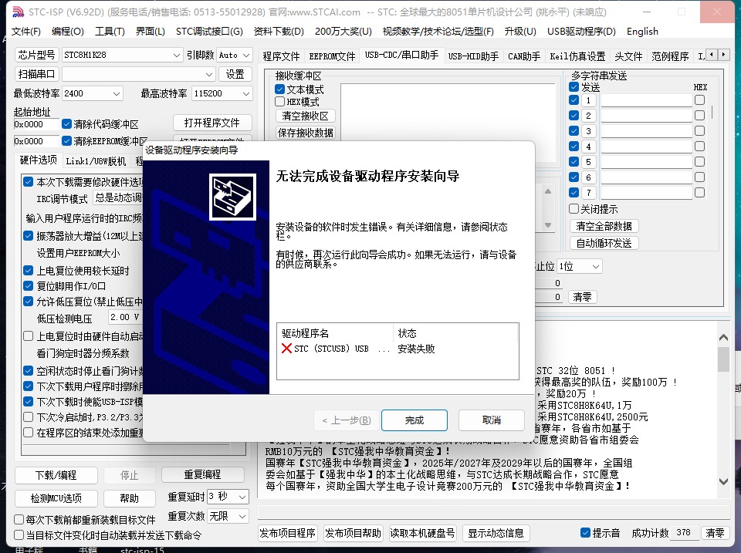Click the code start address 0x0000 field
This screenshot has width=741, height=553.
(36, 124)
